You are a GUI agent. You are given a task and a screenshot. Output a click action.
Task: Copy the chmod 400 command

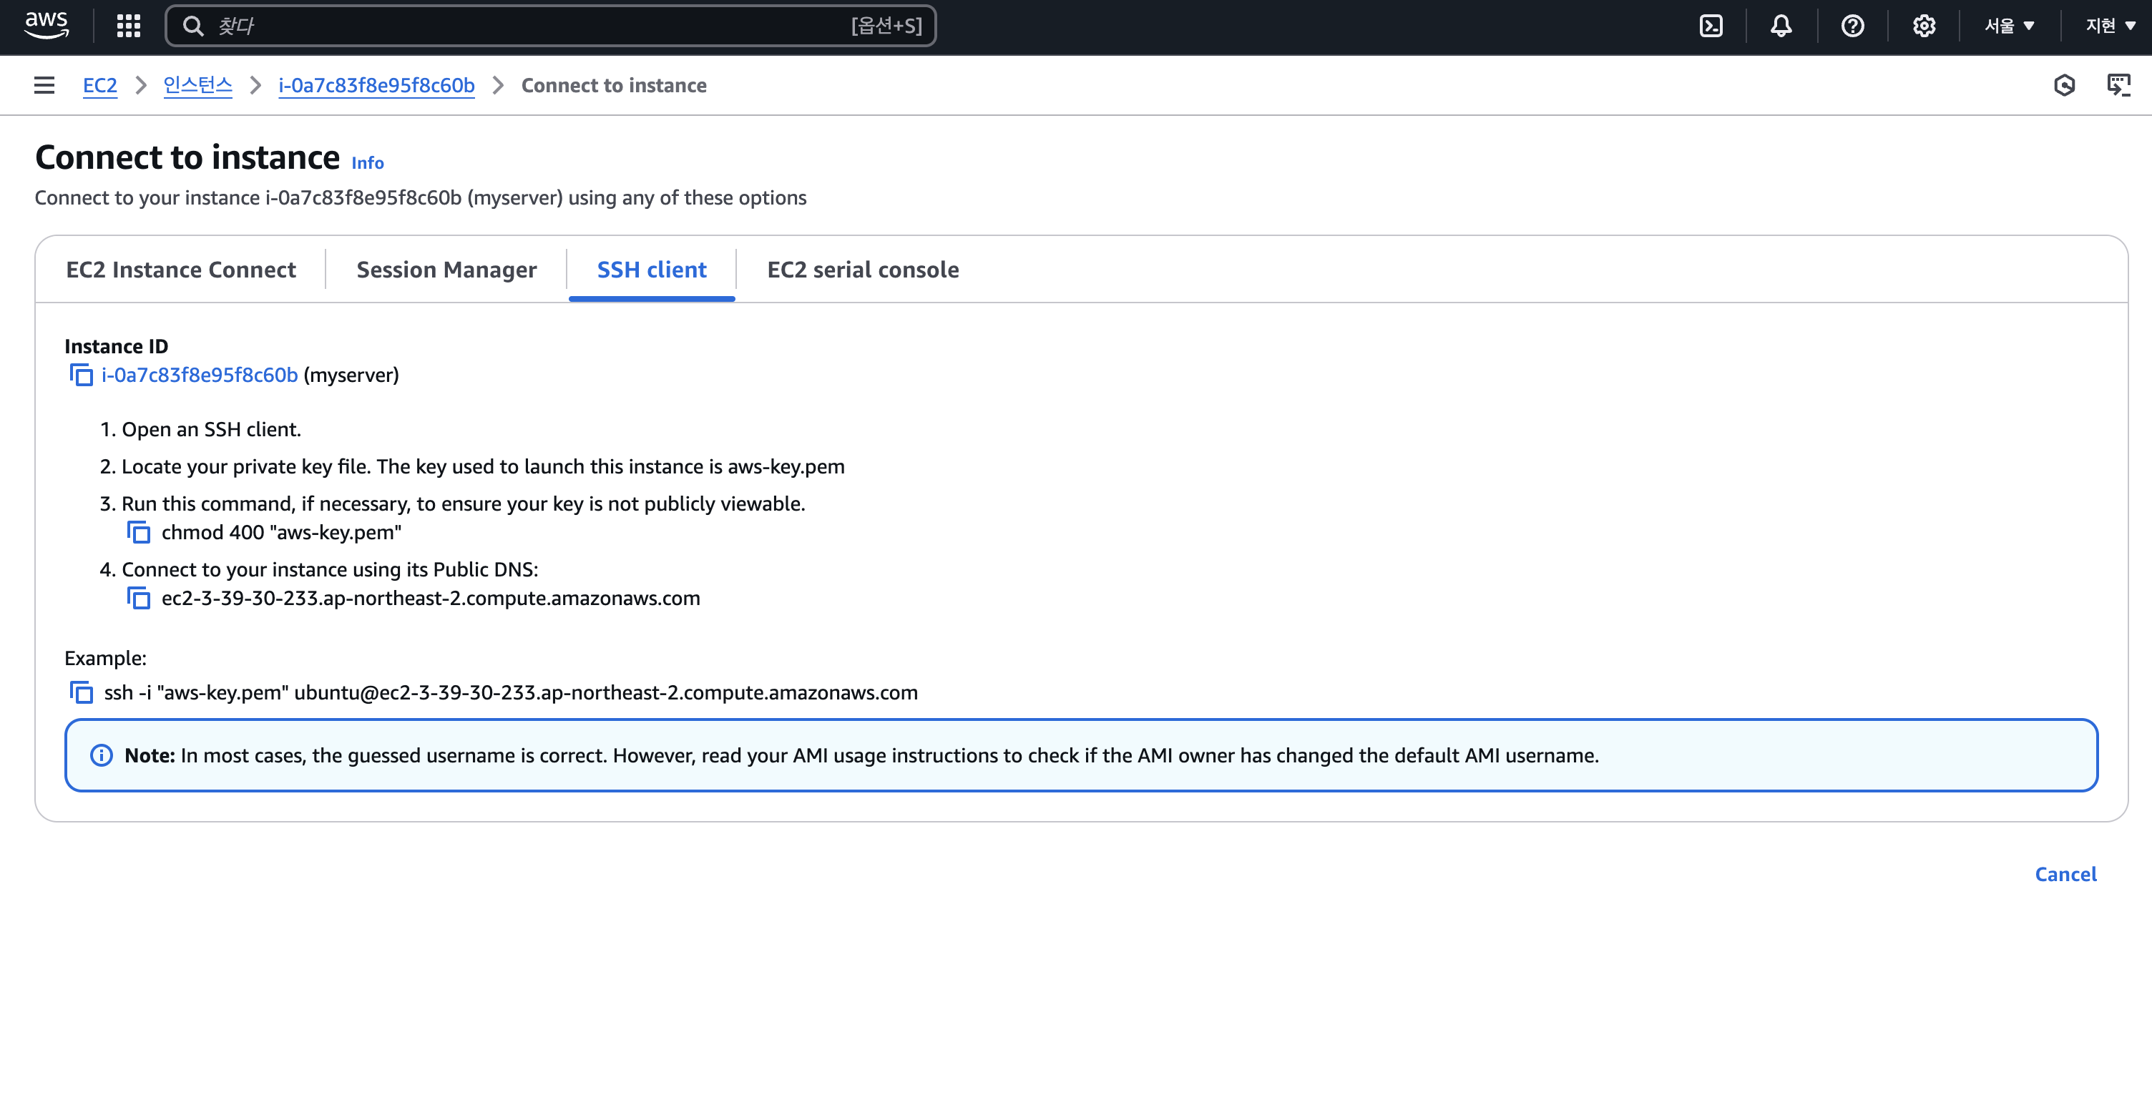tap(139, 533)
